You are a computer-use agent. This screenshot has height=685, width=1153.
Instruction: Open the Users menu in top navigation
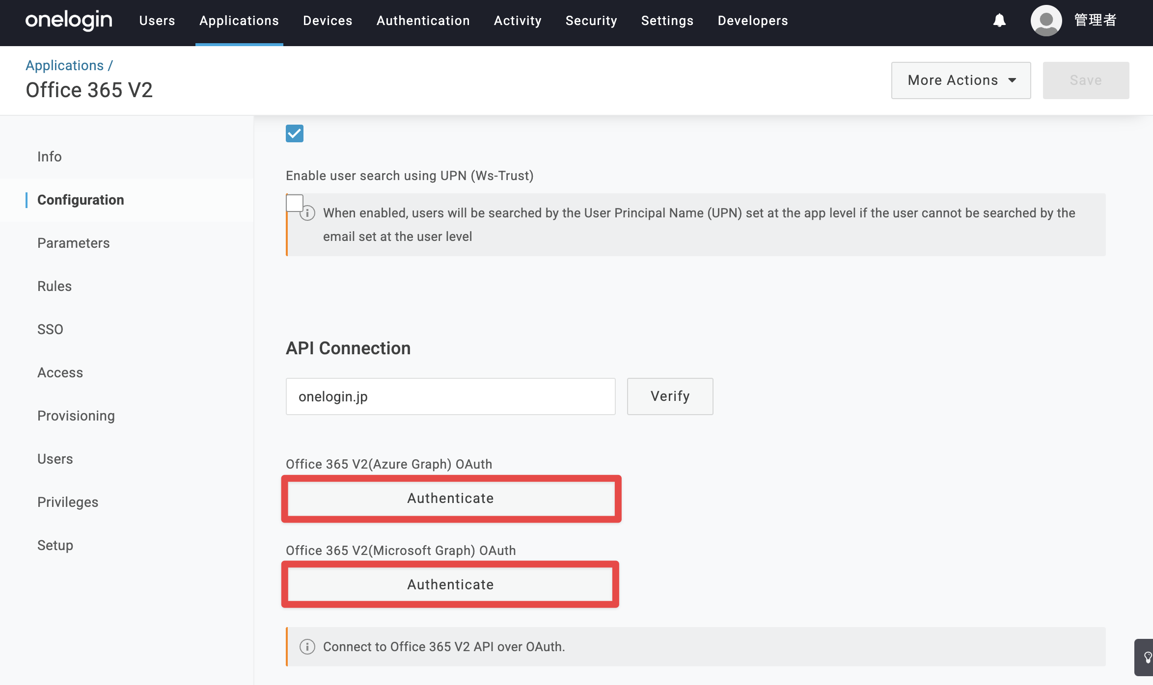pyautogui.click(x=157, y=21)
